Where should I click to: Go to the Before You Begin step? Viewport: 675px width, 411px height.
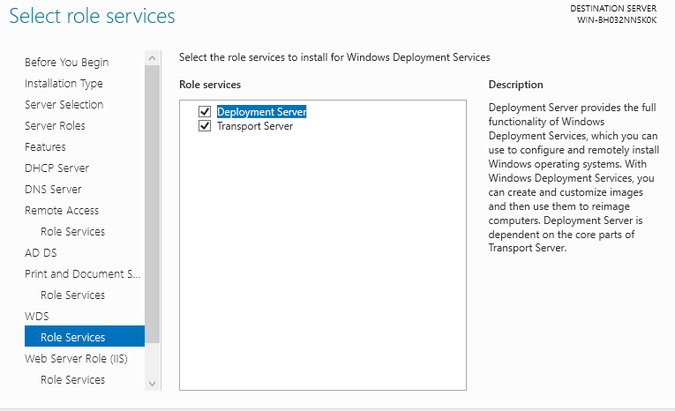tap(67, 63)
